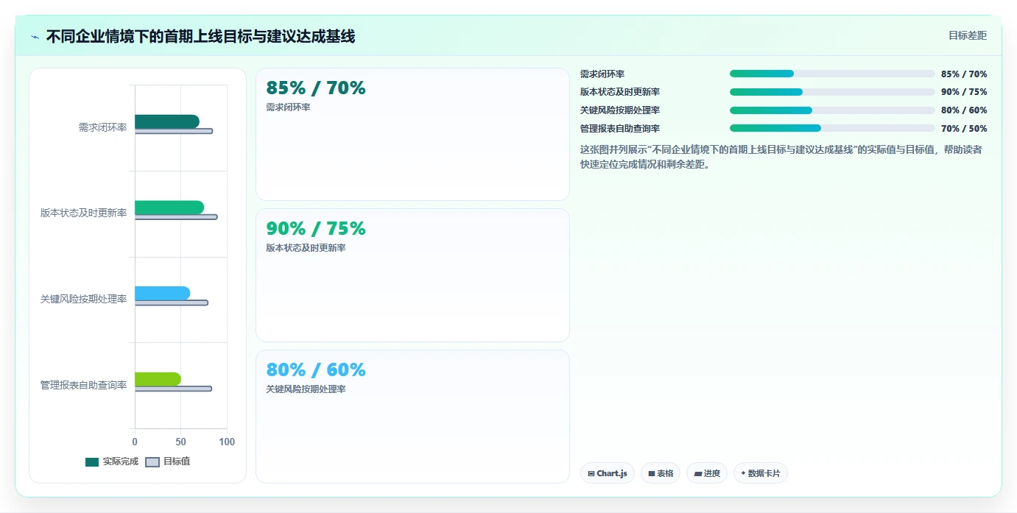Click the 需求闭环率 progress bar
Viewport: 1017px width, 513px height.
coord(832,74)
